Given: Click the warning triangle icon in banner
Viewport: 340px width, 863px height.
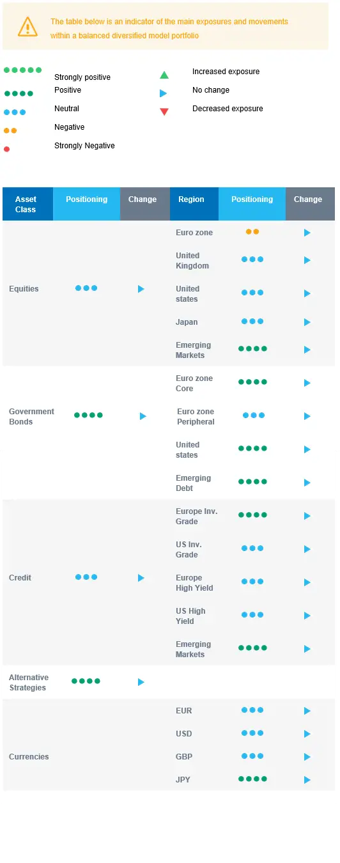Looking at the screenshot, I should (x=27, y=27).
